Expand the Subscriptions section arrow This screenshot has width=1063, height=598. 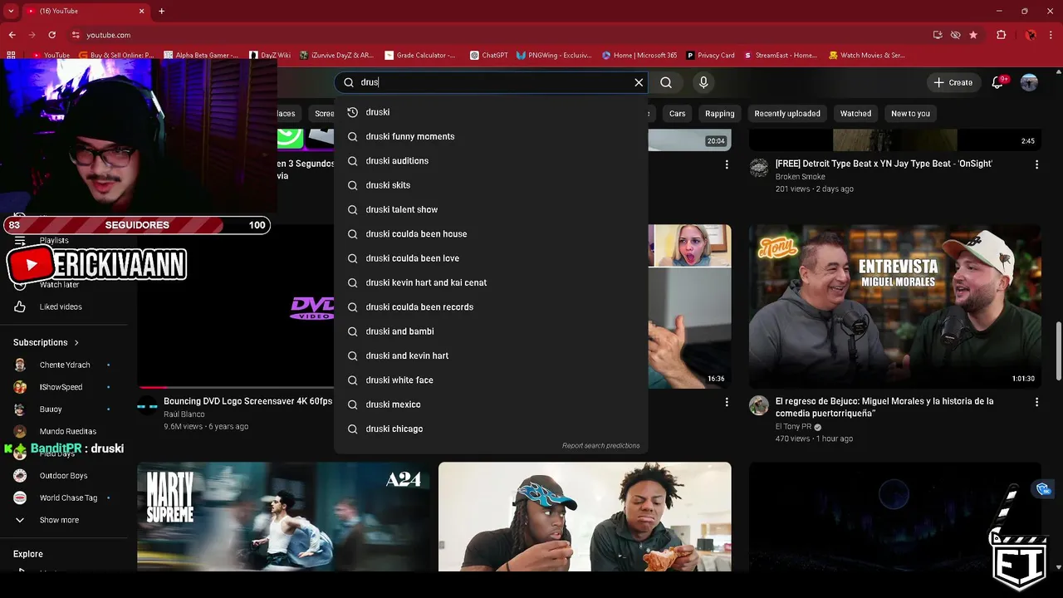(76, 342)
